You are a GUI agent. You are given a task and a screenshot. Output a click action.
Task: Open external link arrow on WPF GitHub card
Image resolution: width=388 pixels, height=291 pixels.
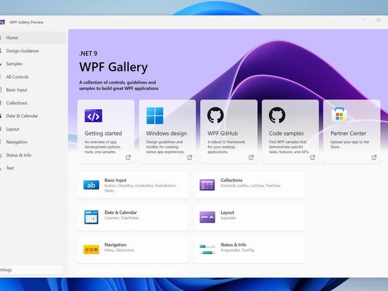click(x=251, y=157)
